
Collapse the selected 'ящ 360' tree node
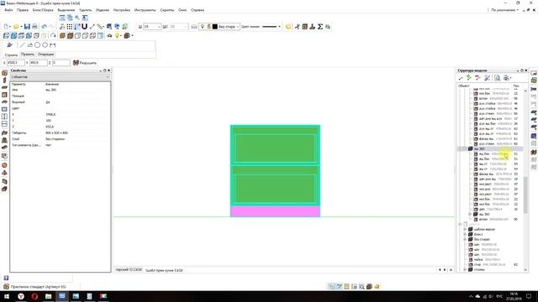(x=465, y=149)
